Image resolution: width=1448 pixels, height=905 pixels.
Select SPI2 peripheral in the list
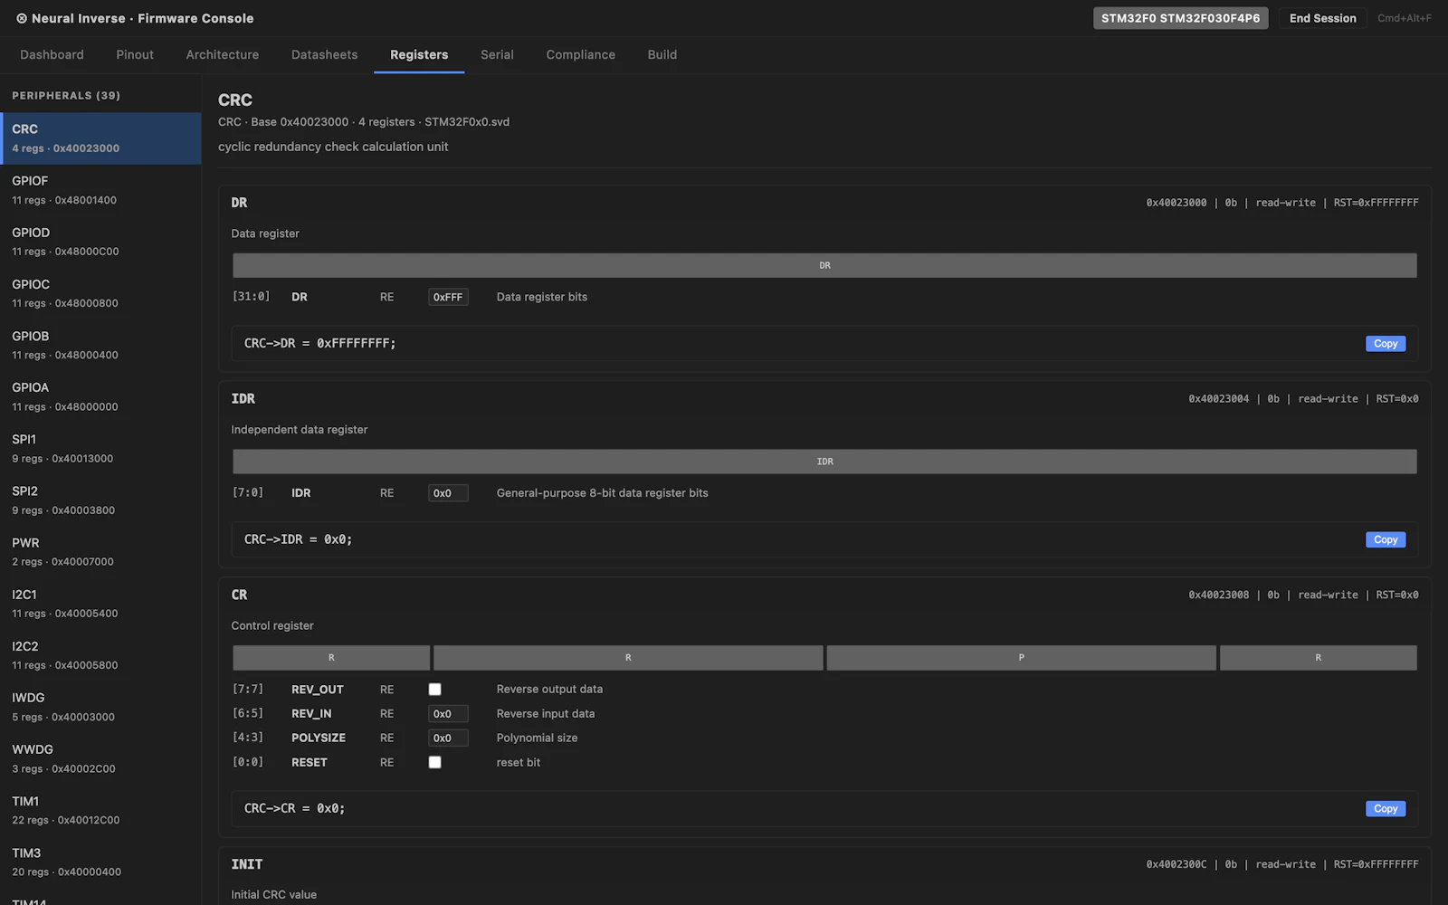click(x=100, y=500)
